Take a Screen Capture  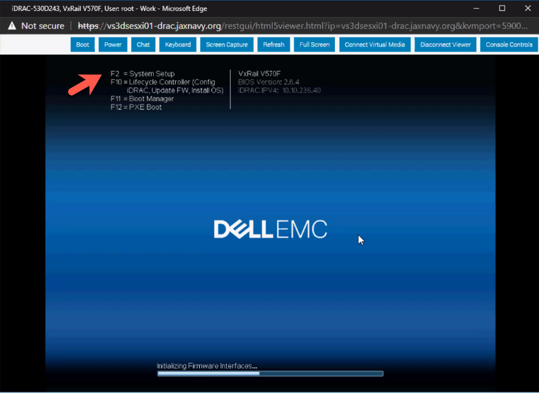click(227, 45)
